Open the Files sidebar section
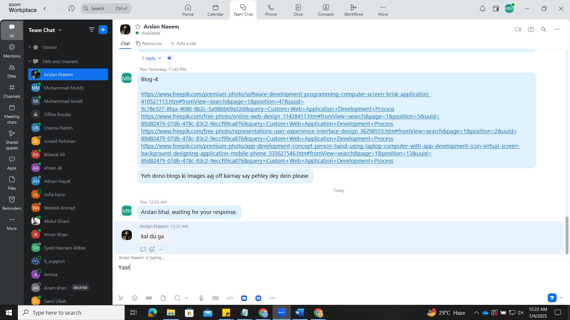 tap(12, 183)
